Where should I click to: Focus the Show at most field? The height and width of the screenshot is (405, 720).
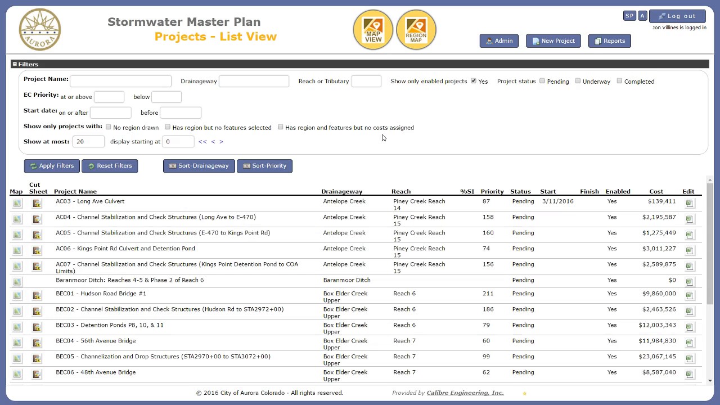tap(88, 141)
